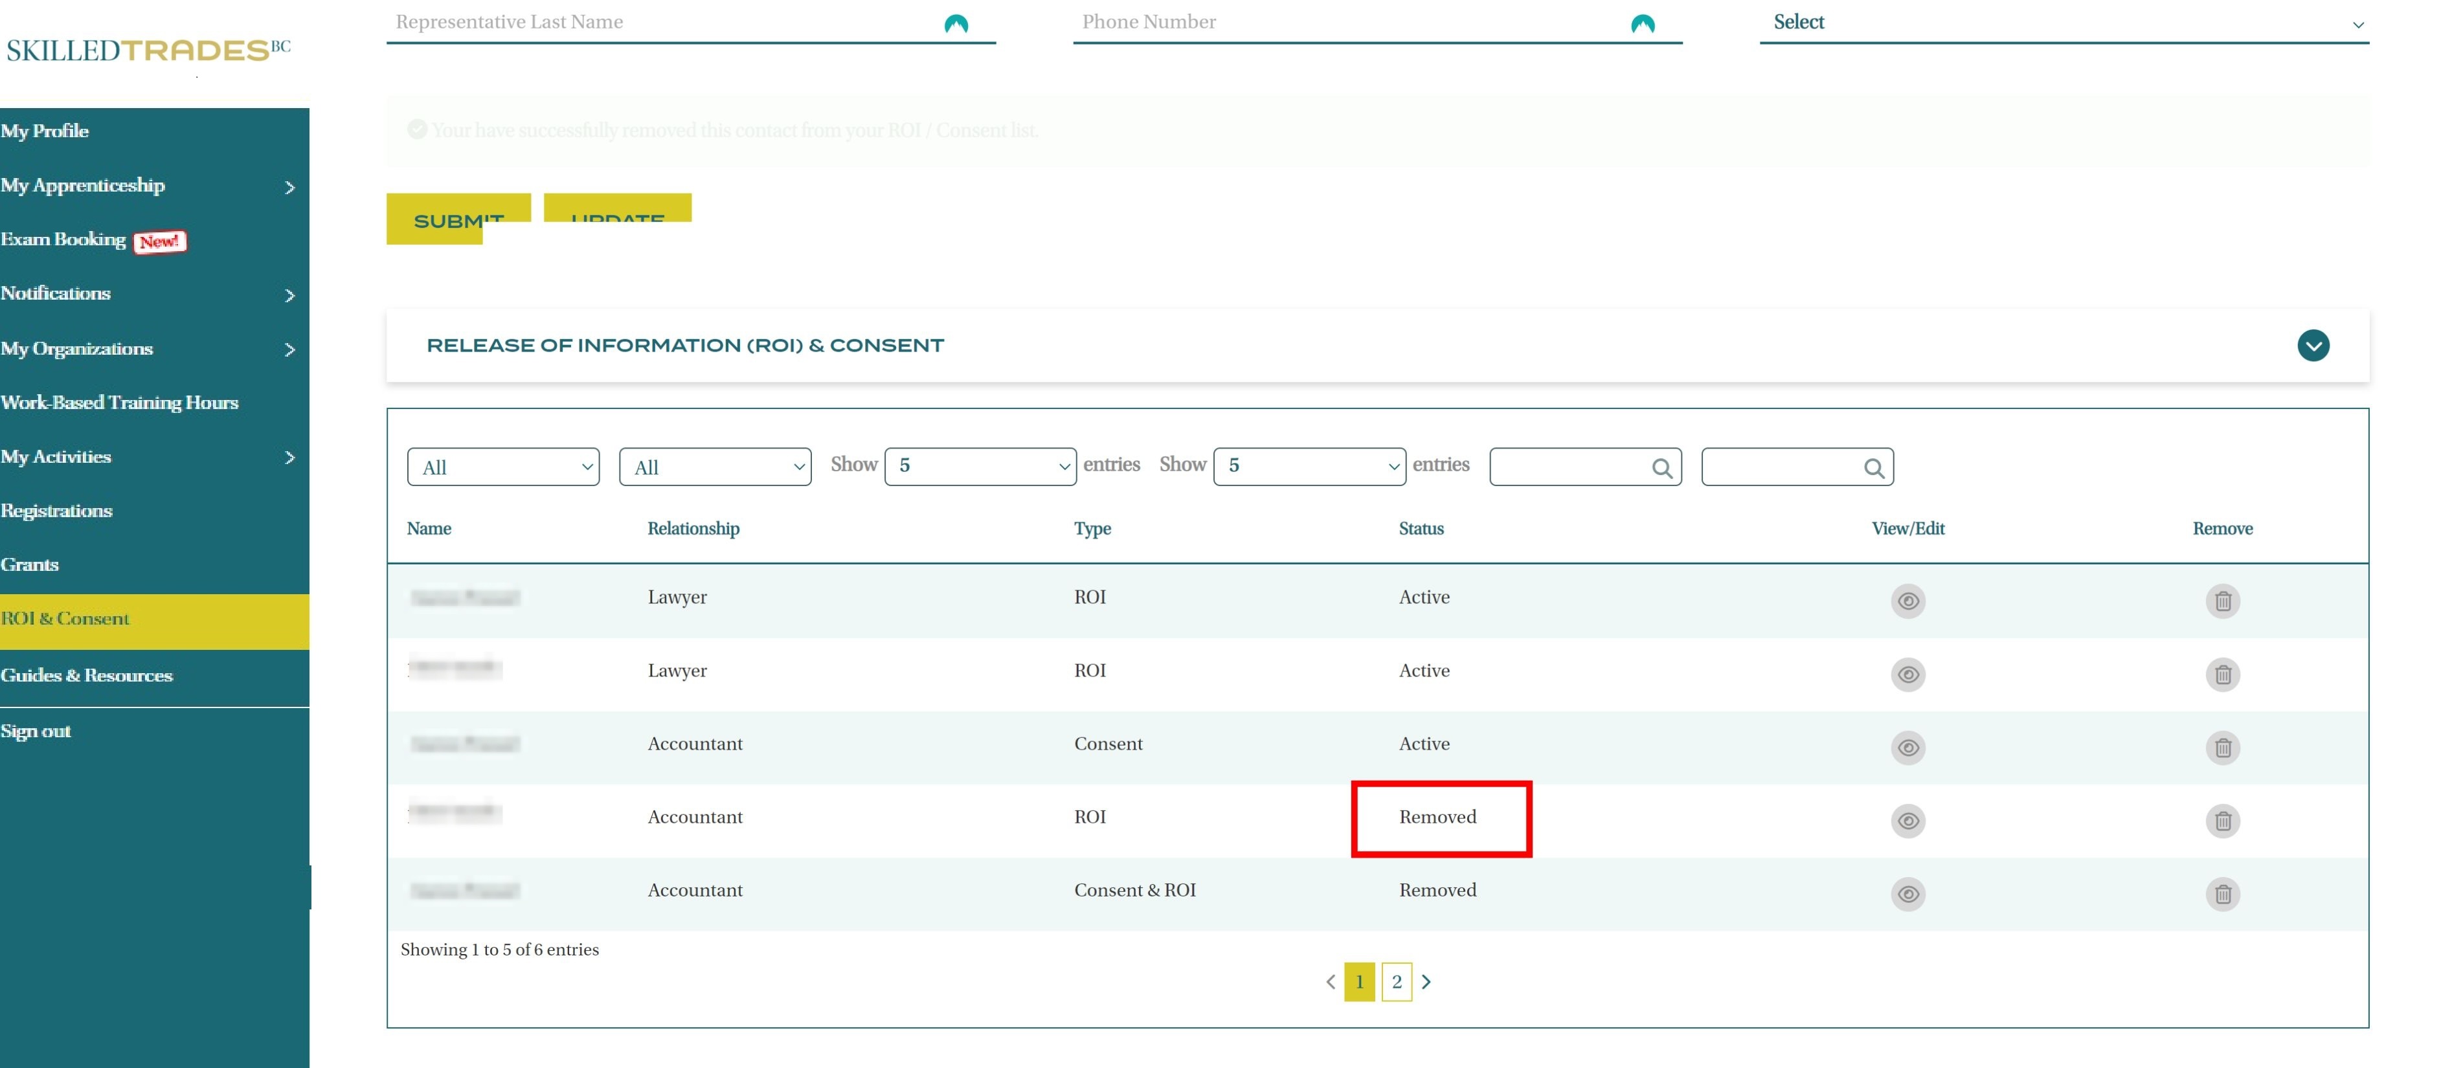Remove the Accountant Consent row entry
This screenshot has width=2441, height=1068.
coord(2222,748)
